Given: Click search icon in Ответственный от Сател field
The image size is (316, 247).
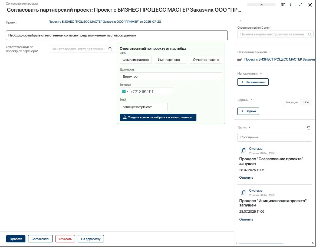Looking at the screenshot, I should point(310,34).
